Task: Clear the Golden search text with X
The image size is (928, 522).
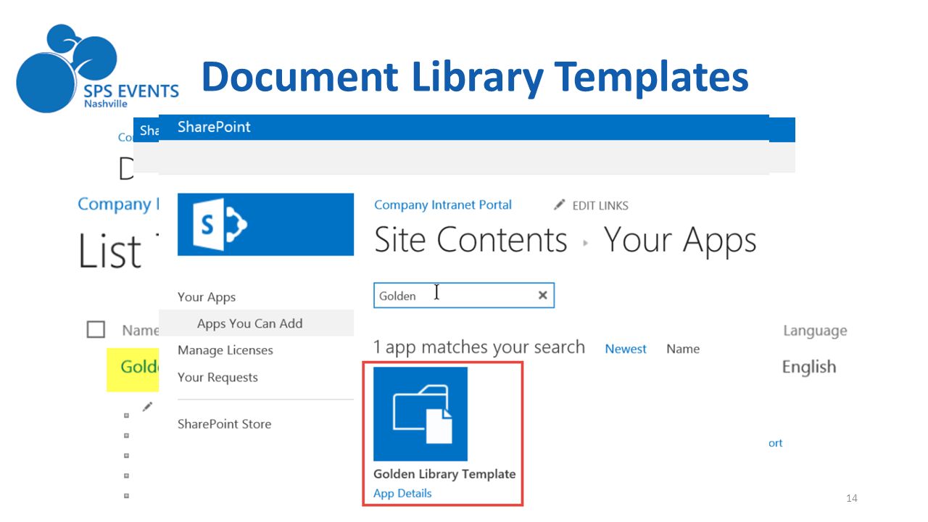Action: (x=542, y=295)
